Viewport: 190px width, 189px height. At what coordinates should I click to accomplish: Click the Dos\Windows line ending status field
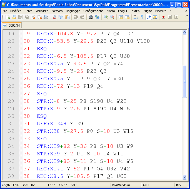tap(121, 185)
